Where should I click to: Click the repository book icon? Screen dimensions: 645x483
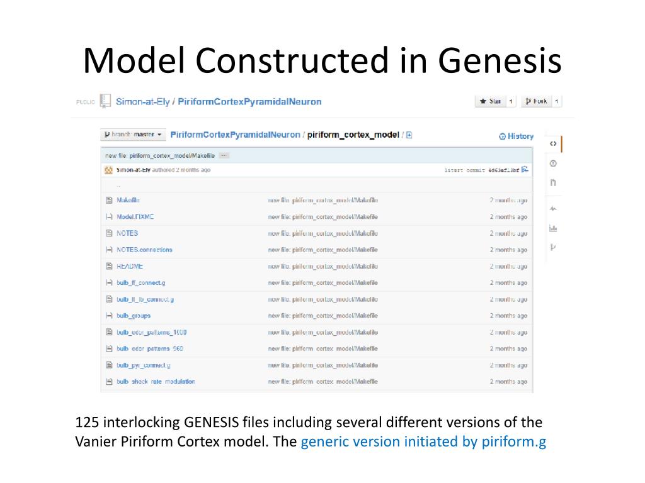point(106,101)
